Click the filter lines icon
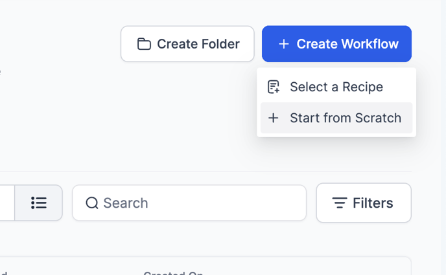This screenshot has height=275, width=446. 340,203
